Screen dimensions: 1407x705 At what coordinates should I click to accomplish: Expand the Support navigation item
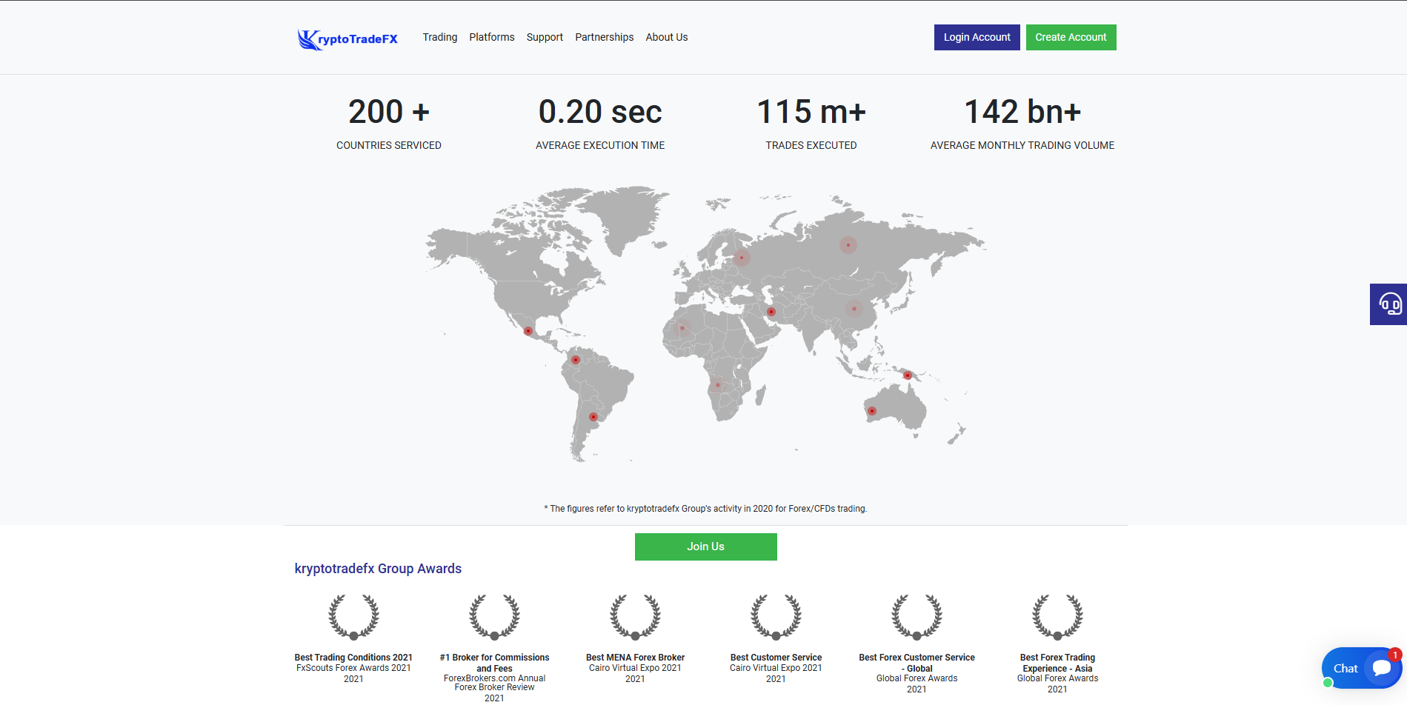[x=545, y=37]
